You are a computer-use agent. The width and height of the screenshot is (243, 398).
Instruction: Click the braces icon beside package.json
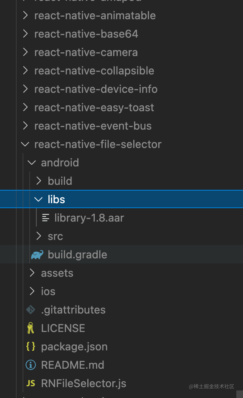click(30, 346)
